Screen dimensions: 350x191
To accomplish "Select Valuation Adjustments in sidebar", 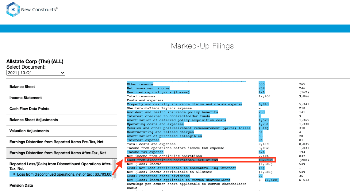I will tap(62, 131).
